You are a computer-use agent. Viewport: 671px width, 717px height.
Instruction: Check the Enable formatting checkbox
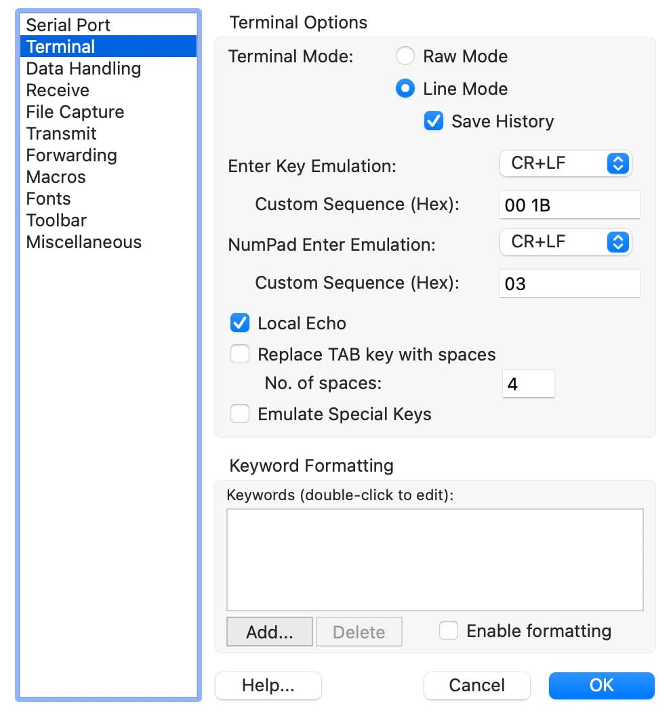[448, 630]
